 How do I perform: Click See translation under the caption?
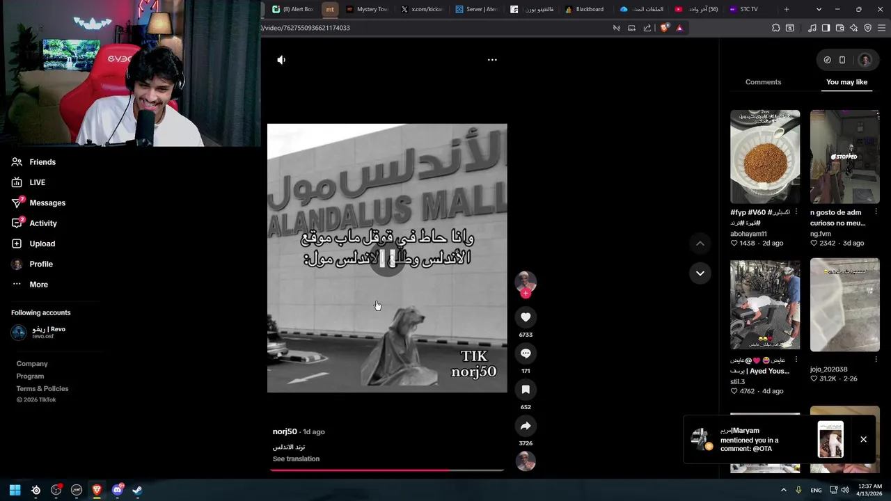point(296,459)
